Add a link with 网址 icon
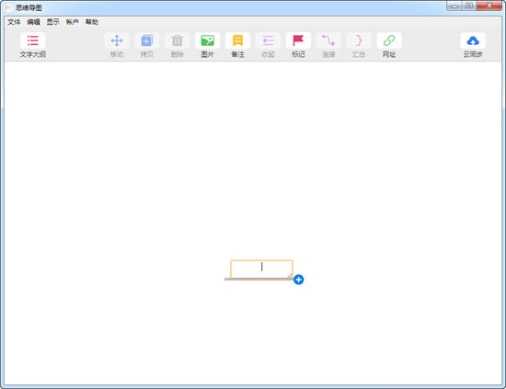 389,40
